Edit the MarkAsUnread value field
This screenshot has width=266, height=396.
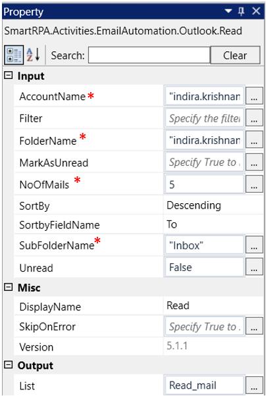[x=205, y=162]
